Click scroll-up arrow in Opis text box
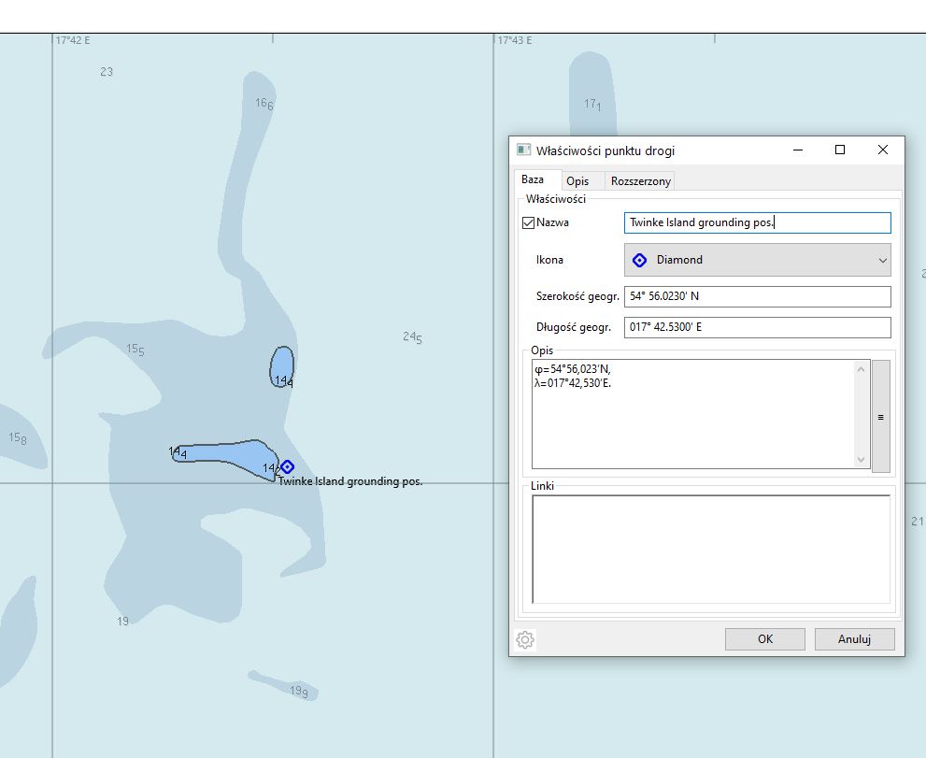This screenshot has height=758, width=926. 862,369
